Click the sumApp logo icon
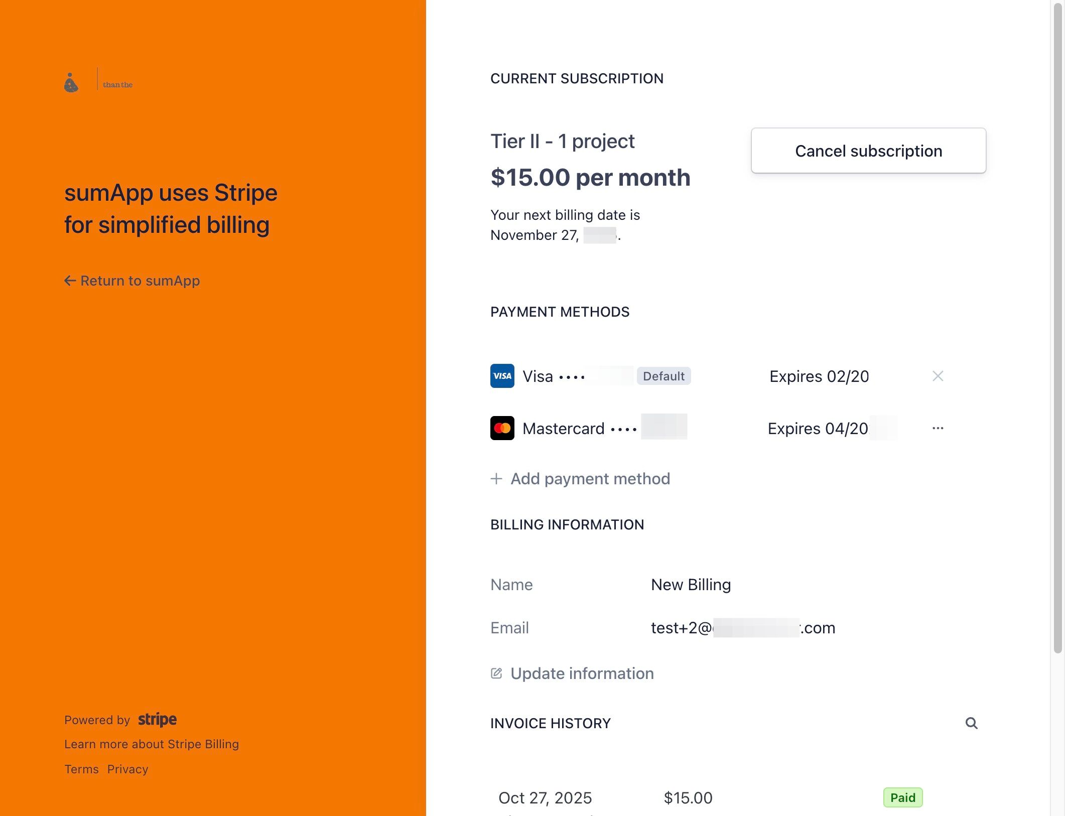This screenshot has height=816, width=1065. click(x=71, y=83)
